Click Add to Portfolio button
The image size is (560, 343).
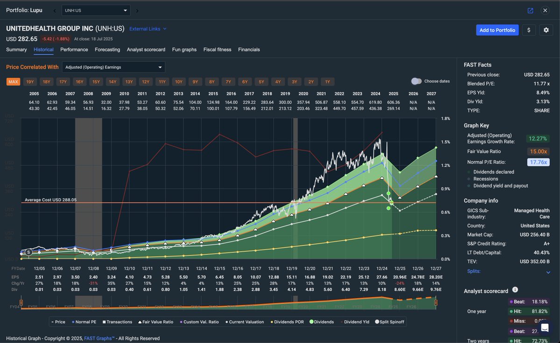pos(497,30)
